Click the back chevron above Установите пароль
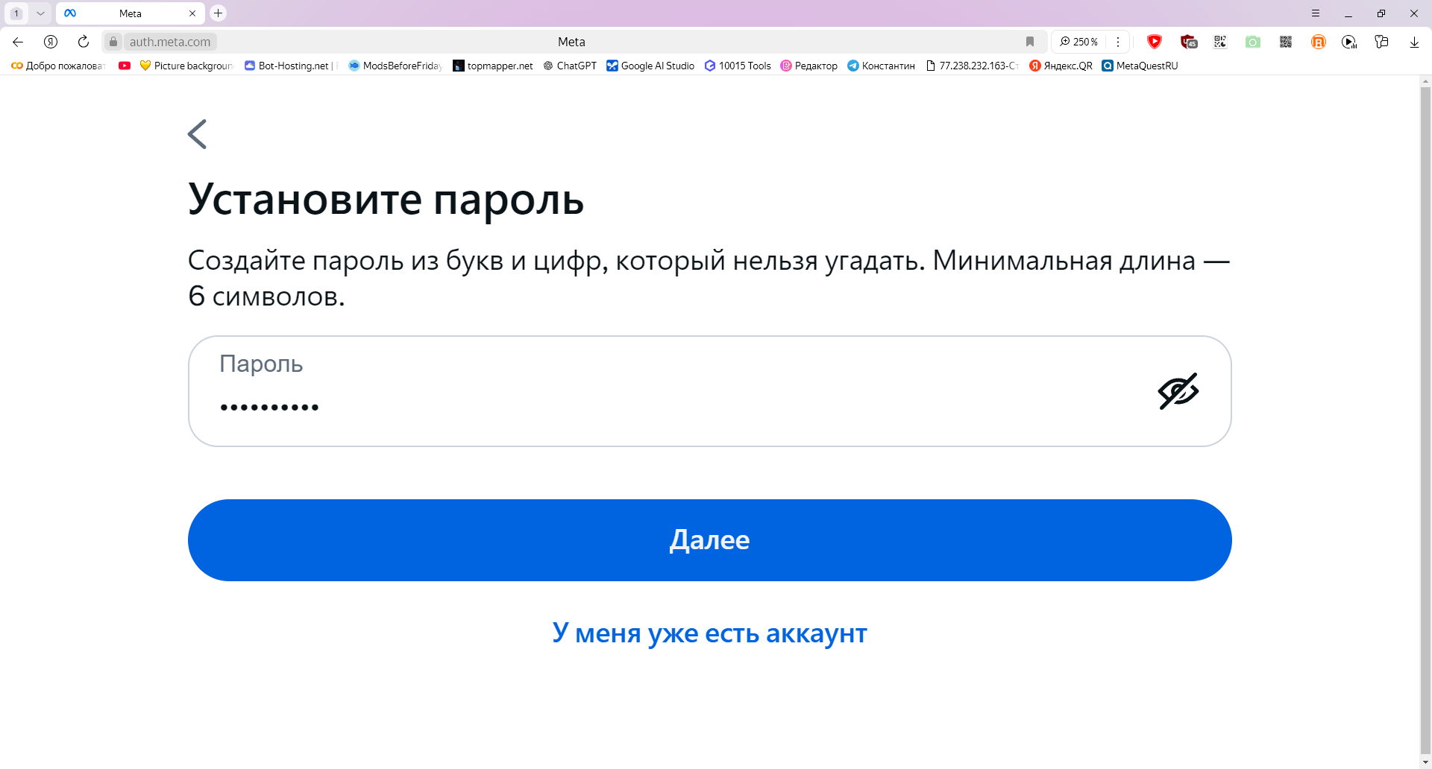The height and width of the screenshot is (769, 1432). (197, 134)
